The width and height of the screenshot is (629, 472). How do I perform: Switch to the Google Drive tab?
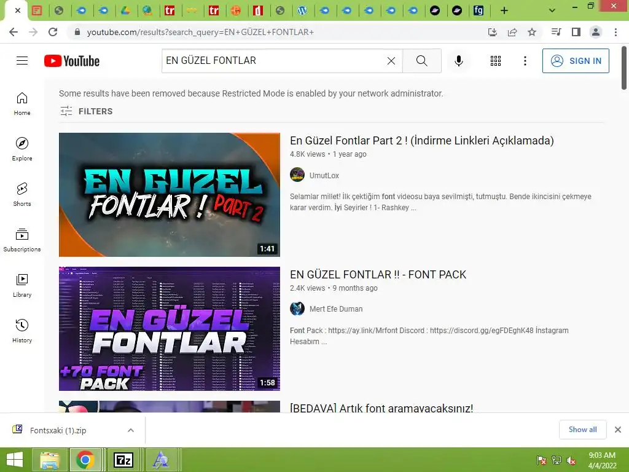pyautogui.click(x=125, y=10)
